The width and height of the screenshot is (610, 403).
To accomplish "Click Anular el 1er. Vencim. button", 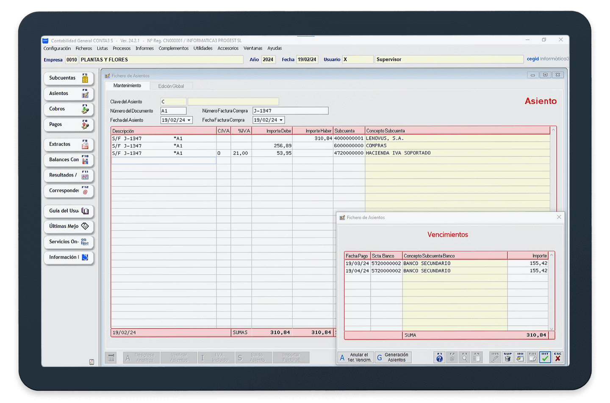I will pyautogui.click(x=355, y=358).
